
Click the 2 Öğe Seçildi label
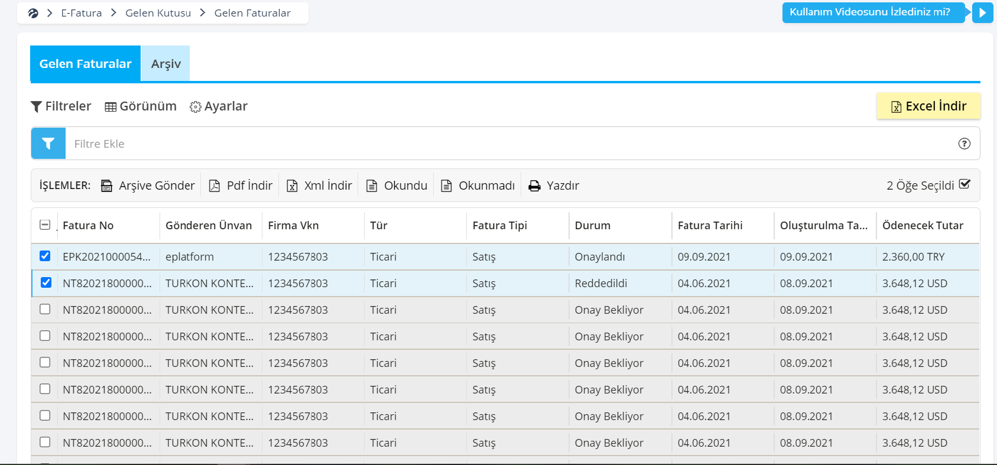[x=920, y=186]
